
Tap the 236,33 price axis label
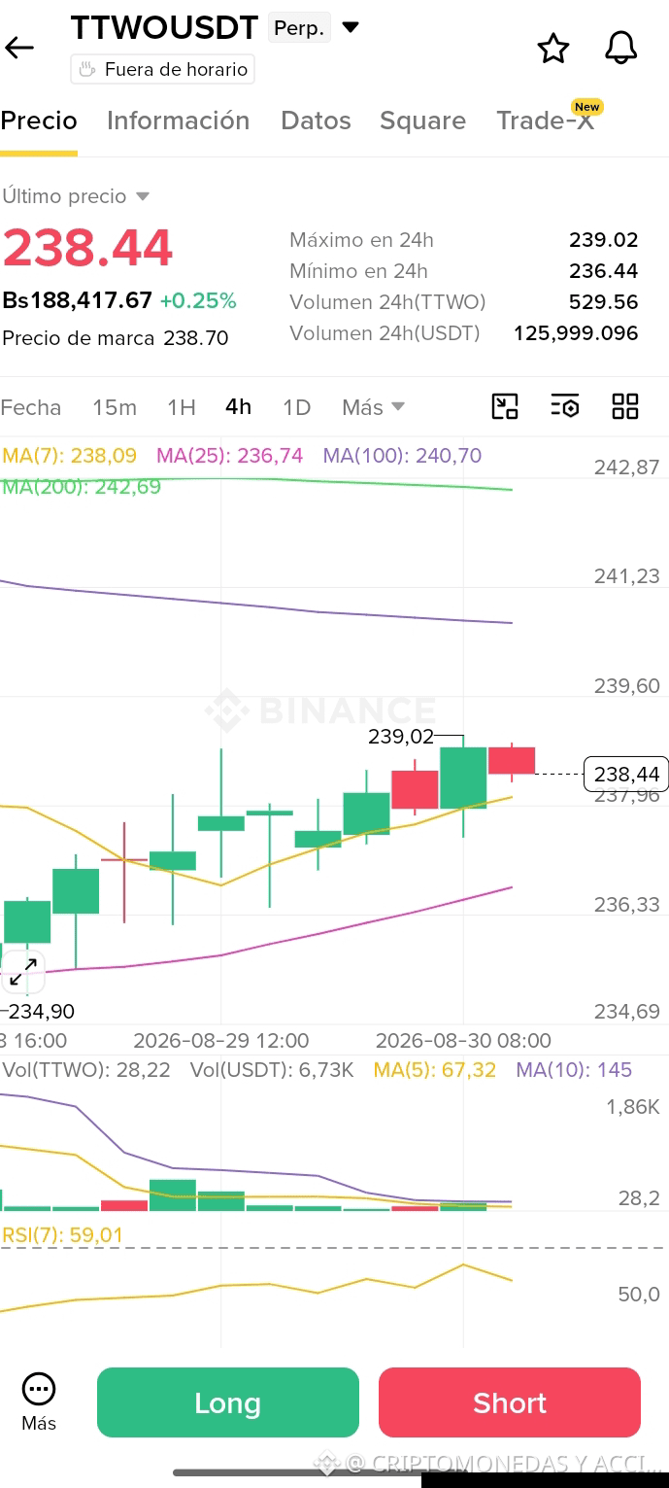pos(627,905)
